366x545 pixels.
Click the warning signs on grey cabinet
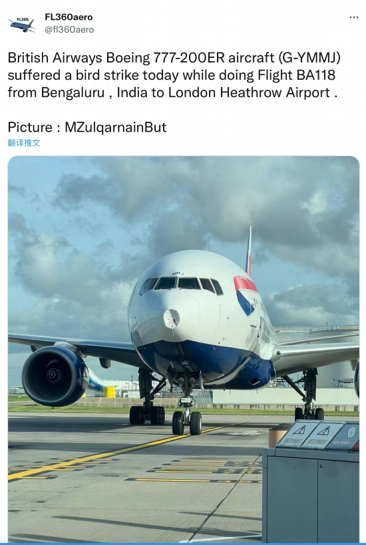311,435
